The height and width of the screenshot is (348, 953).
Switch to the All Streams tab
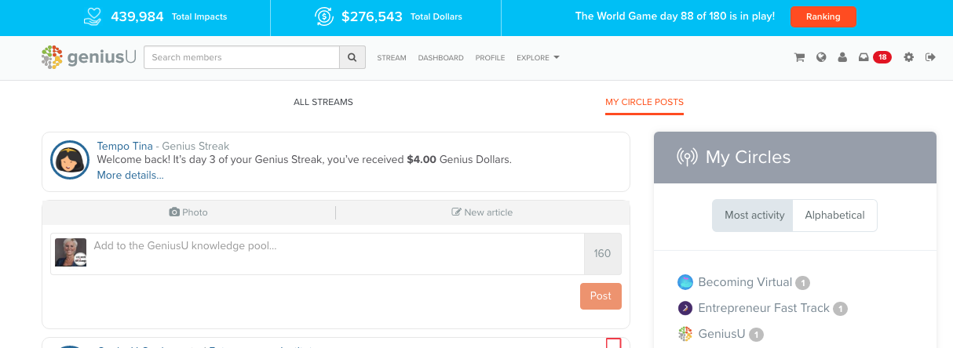[323, 102]
